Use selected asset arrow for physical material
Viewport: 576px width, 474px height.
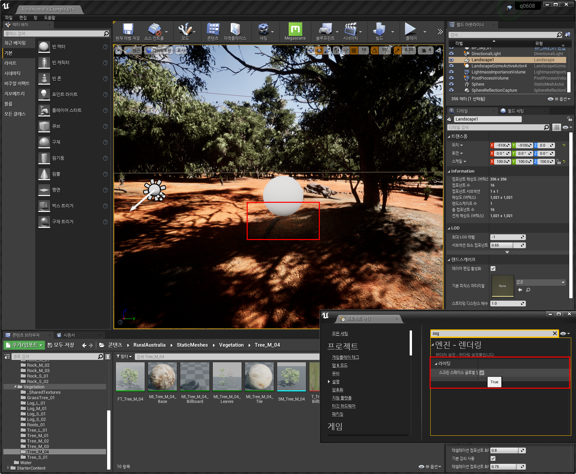coord(520,290)
